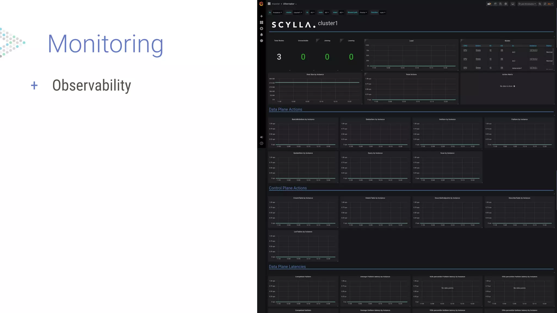Click the zoom out time range icon
Viewport: 557px width, 313px height.
(x=540, y=4)
